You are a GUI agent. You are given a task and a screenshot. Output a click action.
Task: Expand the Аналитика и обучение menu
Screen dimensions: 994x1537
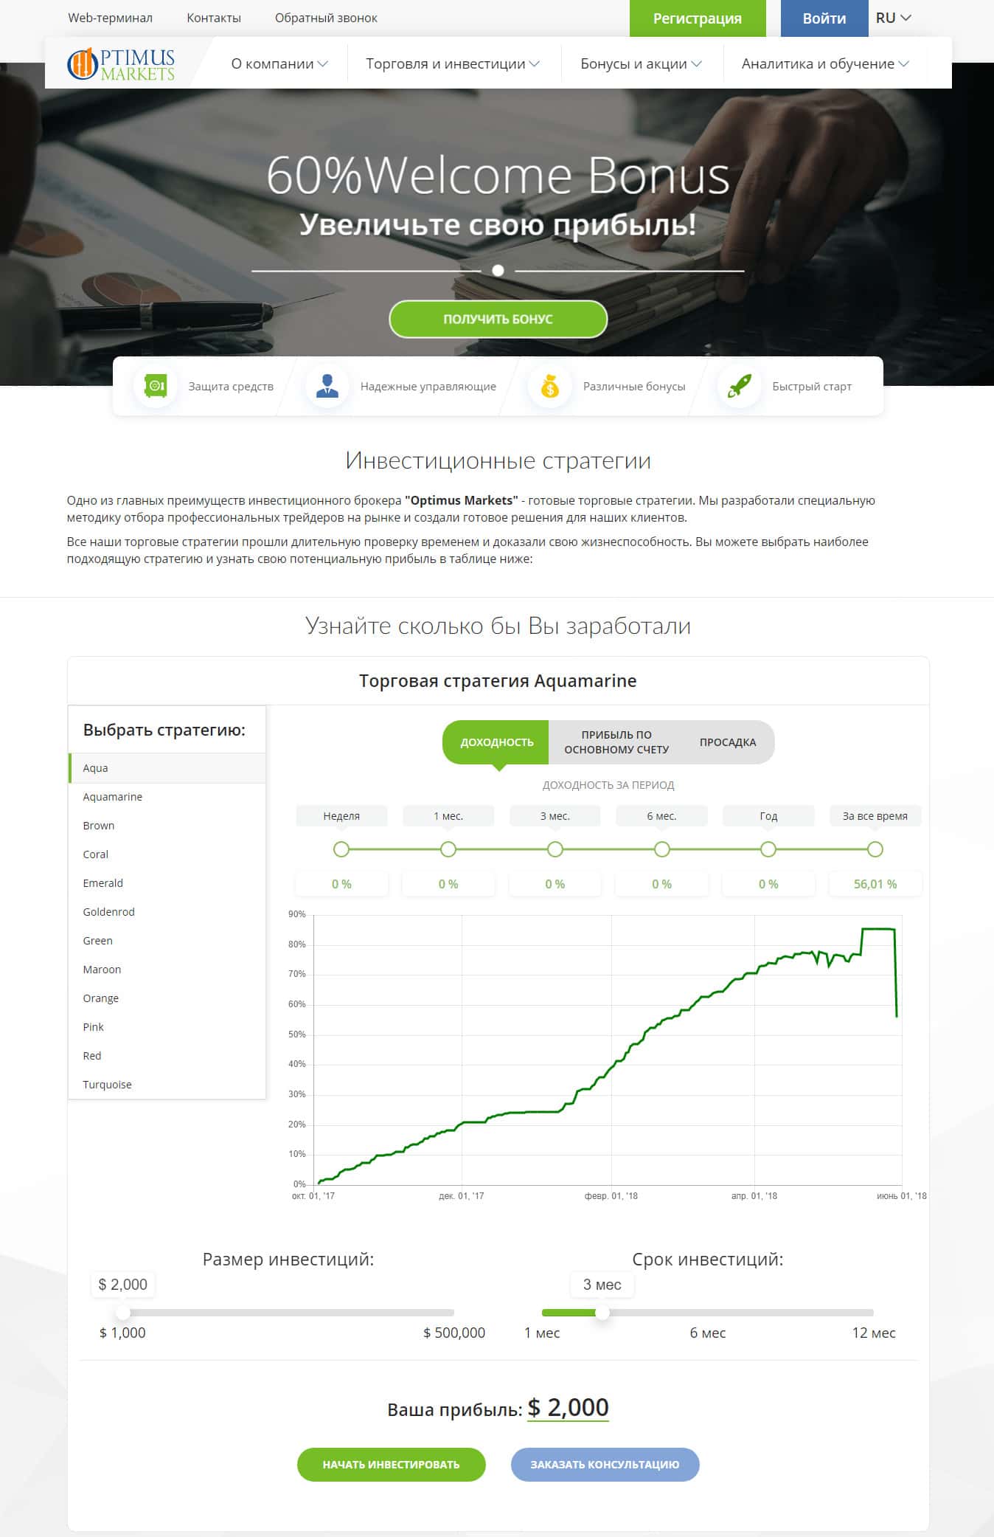[x=825, y=64]
